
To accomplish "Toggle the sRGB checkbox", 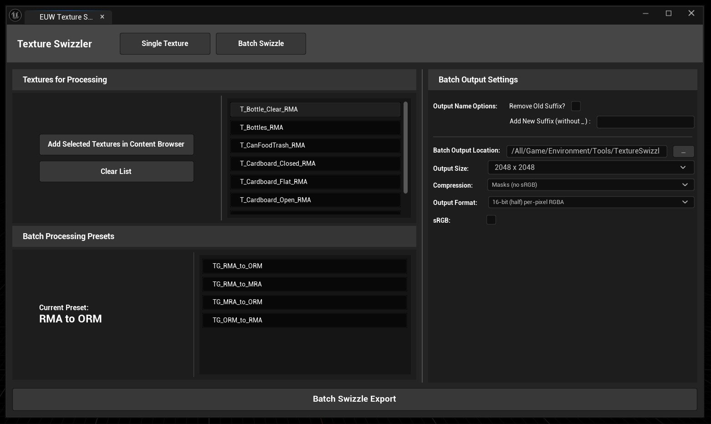I will [x=491, y=220].
